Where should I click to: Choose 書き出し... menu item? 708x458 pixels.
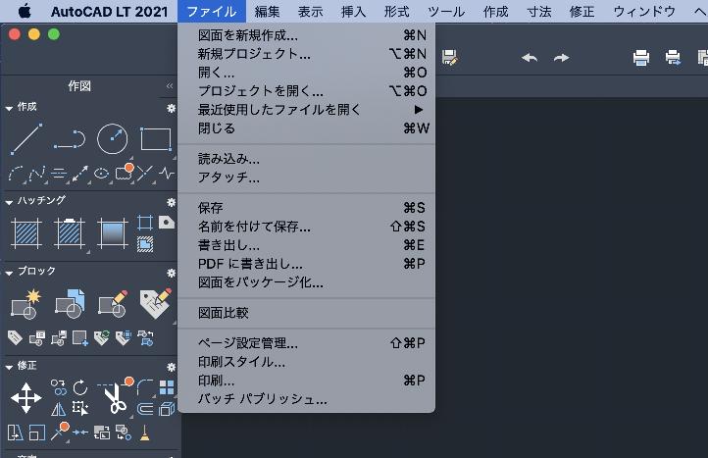pyautogui.click(x=307, y=245)
